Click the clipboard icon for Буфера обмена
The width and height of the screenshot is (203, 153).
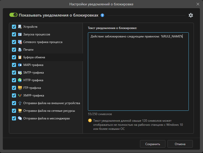click(20, 57)
